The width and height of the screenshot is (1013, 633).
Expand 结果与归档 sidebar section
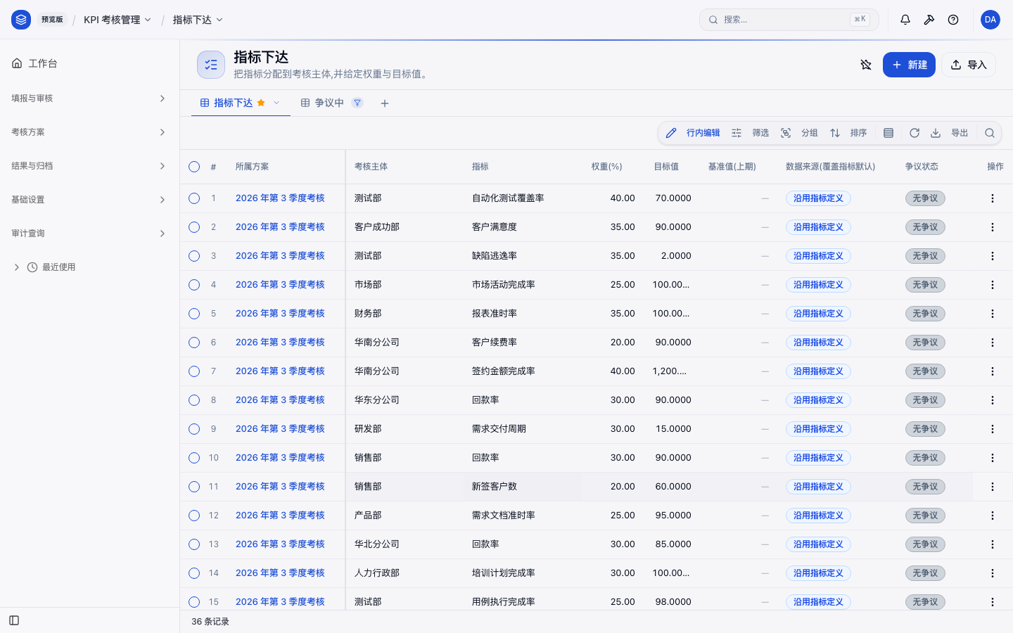coord(89,166)
